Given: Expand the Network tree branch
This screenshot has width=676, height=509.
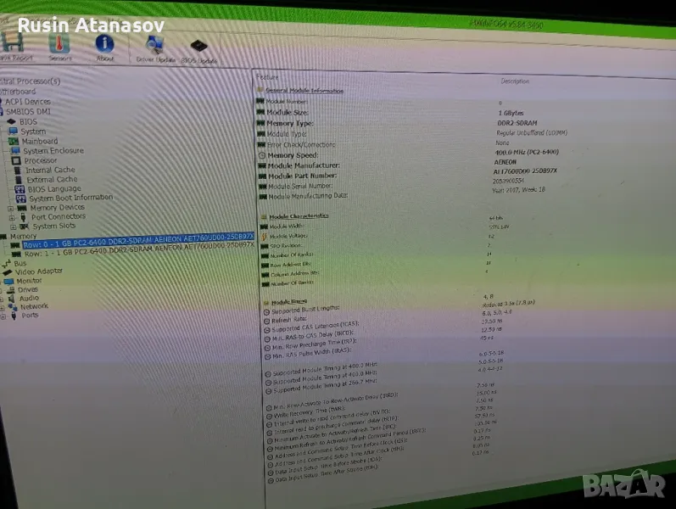Looking at the screenshot, I should pyautogui.click(x=3, y=307).
